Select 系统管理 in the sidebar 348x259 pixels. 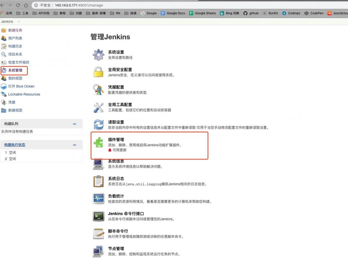pos(15,70)
